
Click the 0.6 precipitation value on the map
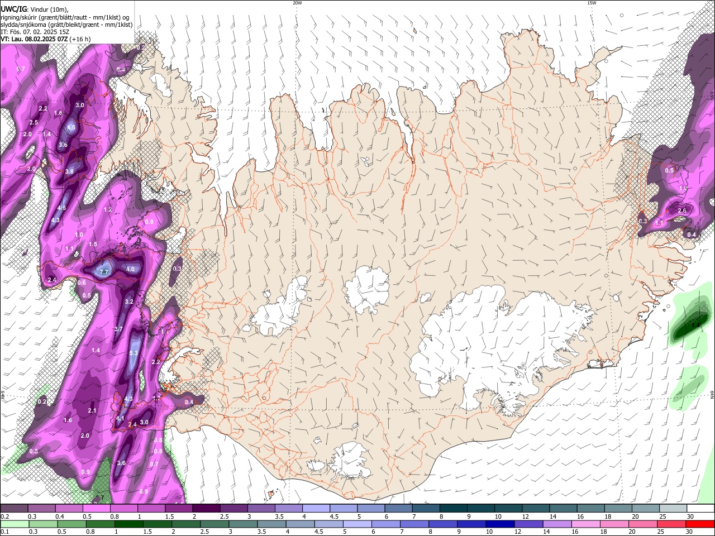tap(82, 283)
